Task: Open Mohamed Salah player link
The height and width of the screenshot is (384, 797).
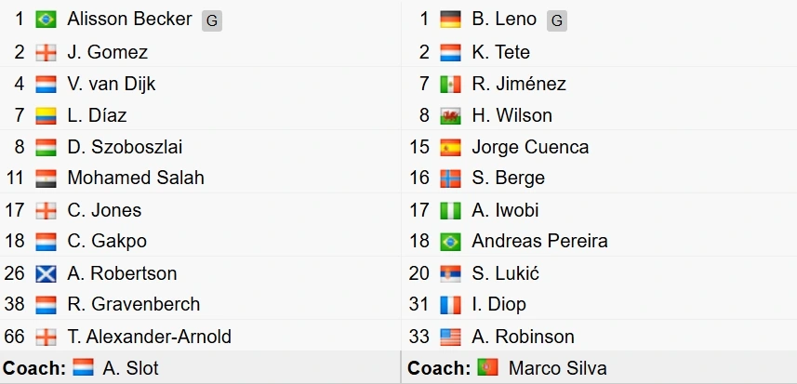Action: [x=136, y=178]
